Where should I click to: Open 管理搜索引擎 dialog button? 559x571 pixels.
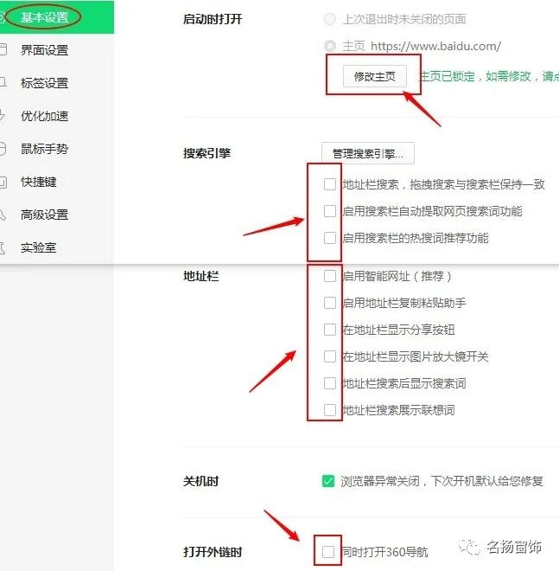coord(368,153)
